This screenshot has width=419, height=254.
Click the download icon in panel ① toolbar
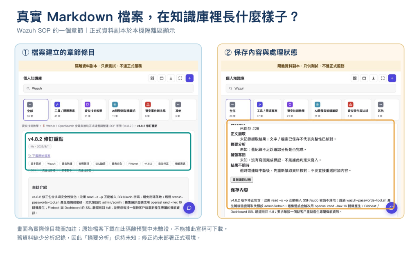tap(171, 78)
